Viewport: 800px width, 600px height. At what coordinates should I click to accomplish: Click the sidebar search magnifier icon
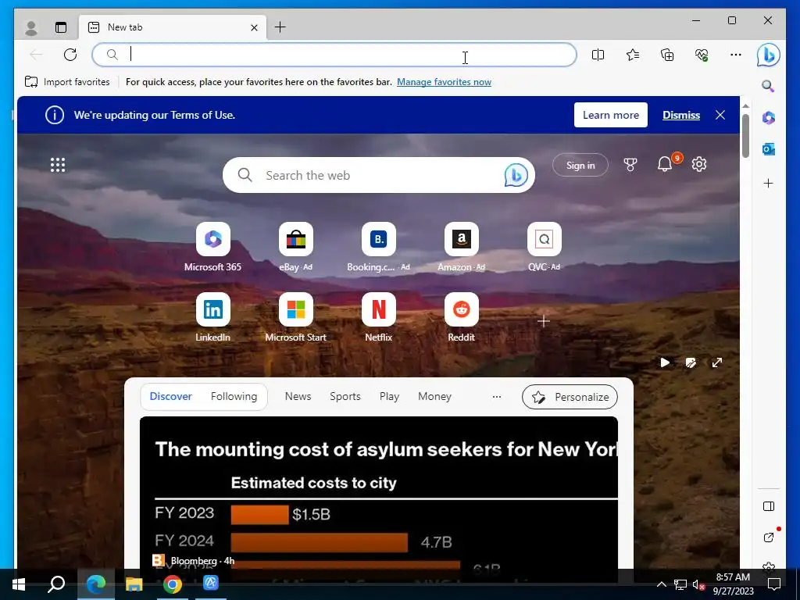pyautogui.click(x=769, y=86)
